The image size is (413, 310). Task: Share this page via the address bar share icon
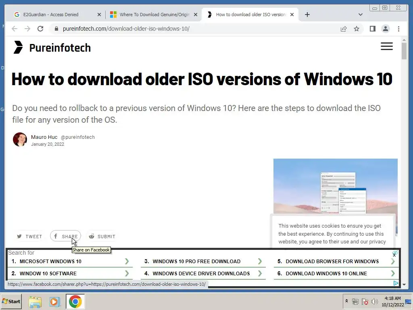(x=344, y=29)
